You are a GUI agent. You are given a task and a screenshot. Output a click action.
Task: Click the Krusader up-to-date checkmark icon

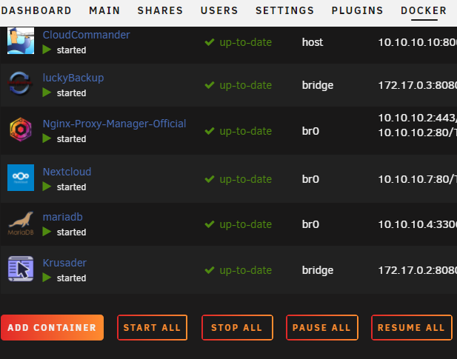[x=210, y=270]
